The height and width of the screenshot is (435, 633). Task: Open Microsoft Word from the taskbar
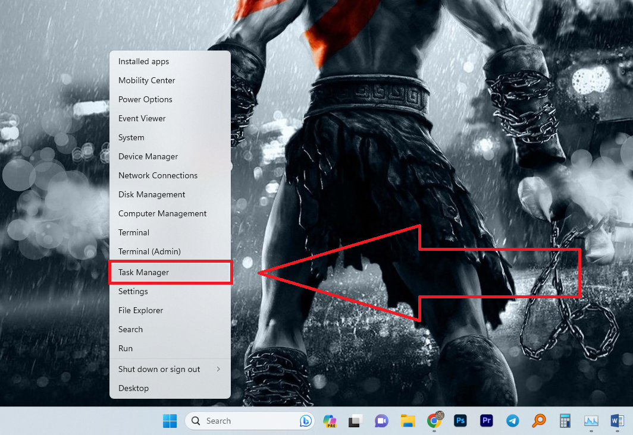click(x=617, y=421)
